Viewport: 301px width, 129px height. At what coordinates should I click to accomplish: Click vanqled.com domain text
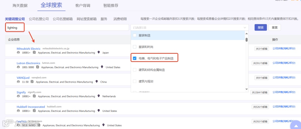[39, 77]
